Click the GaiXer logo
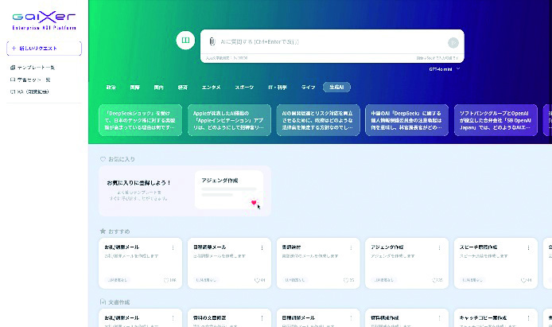 pos(44,21)
